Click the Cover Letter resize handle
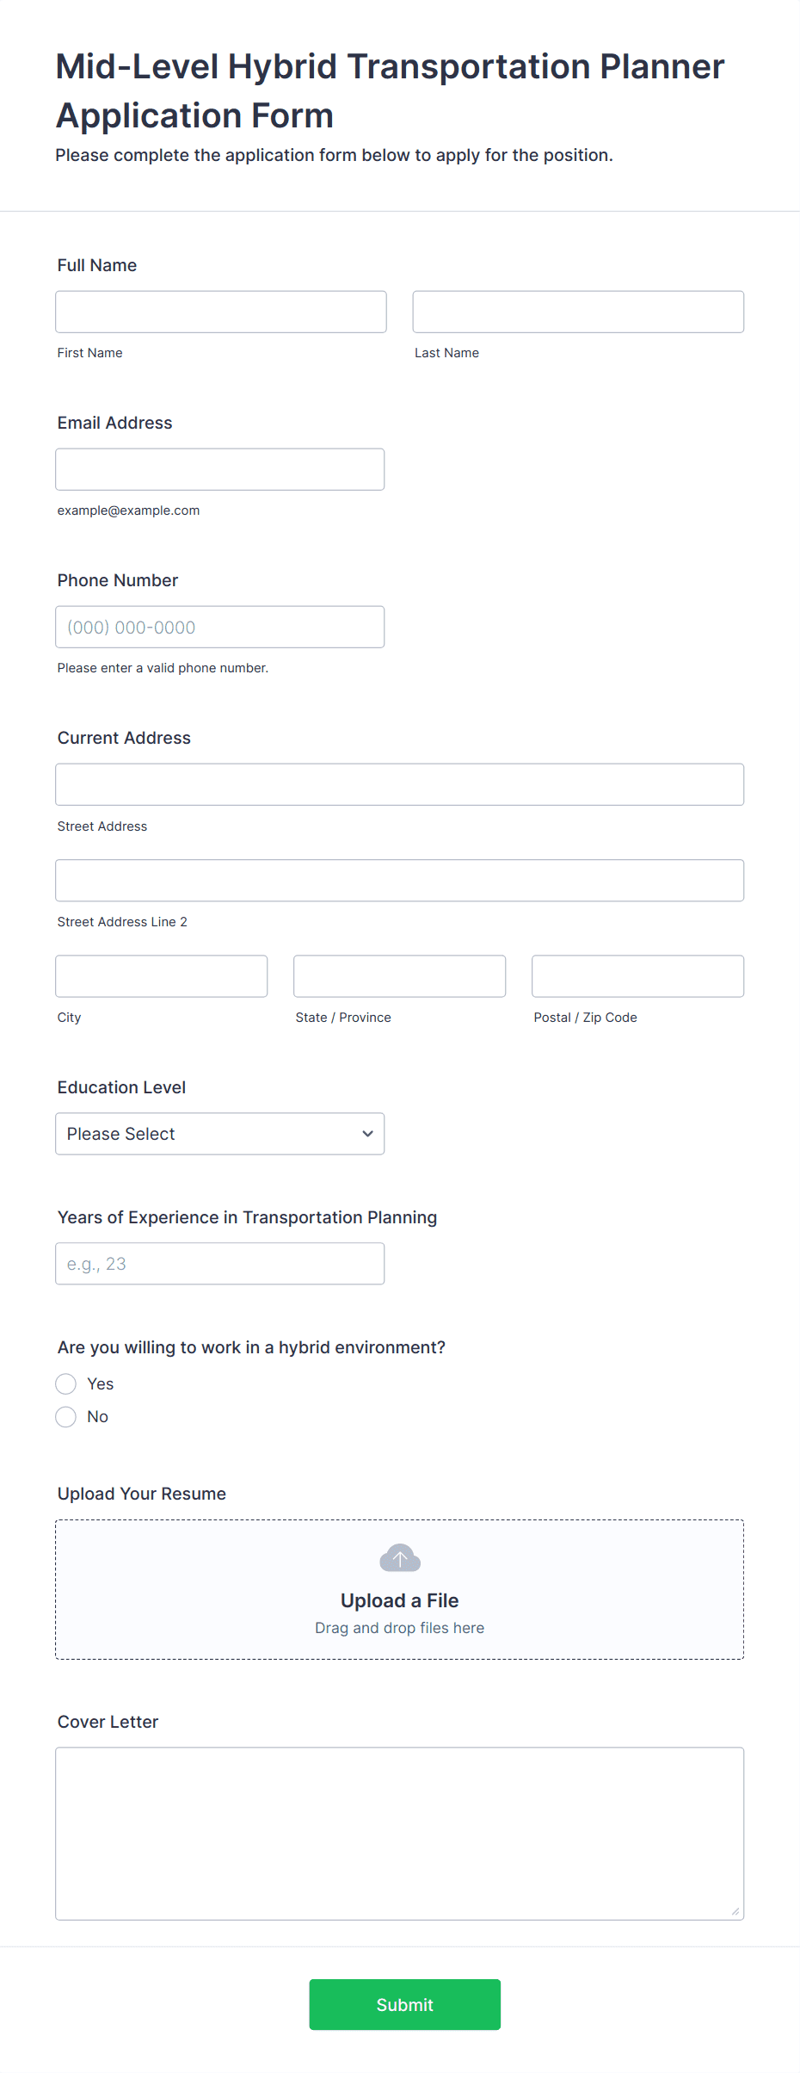This screenshot has height=2073, width=800. (735, 1911)
